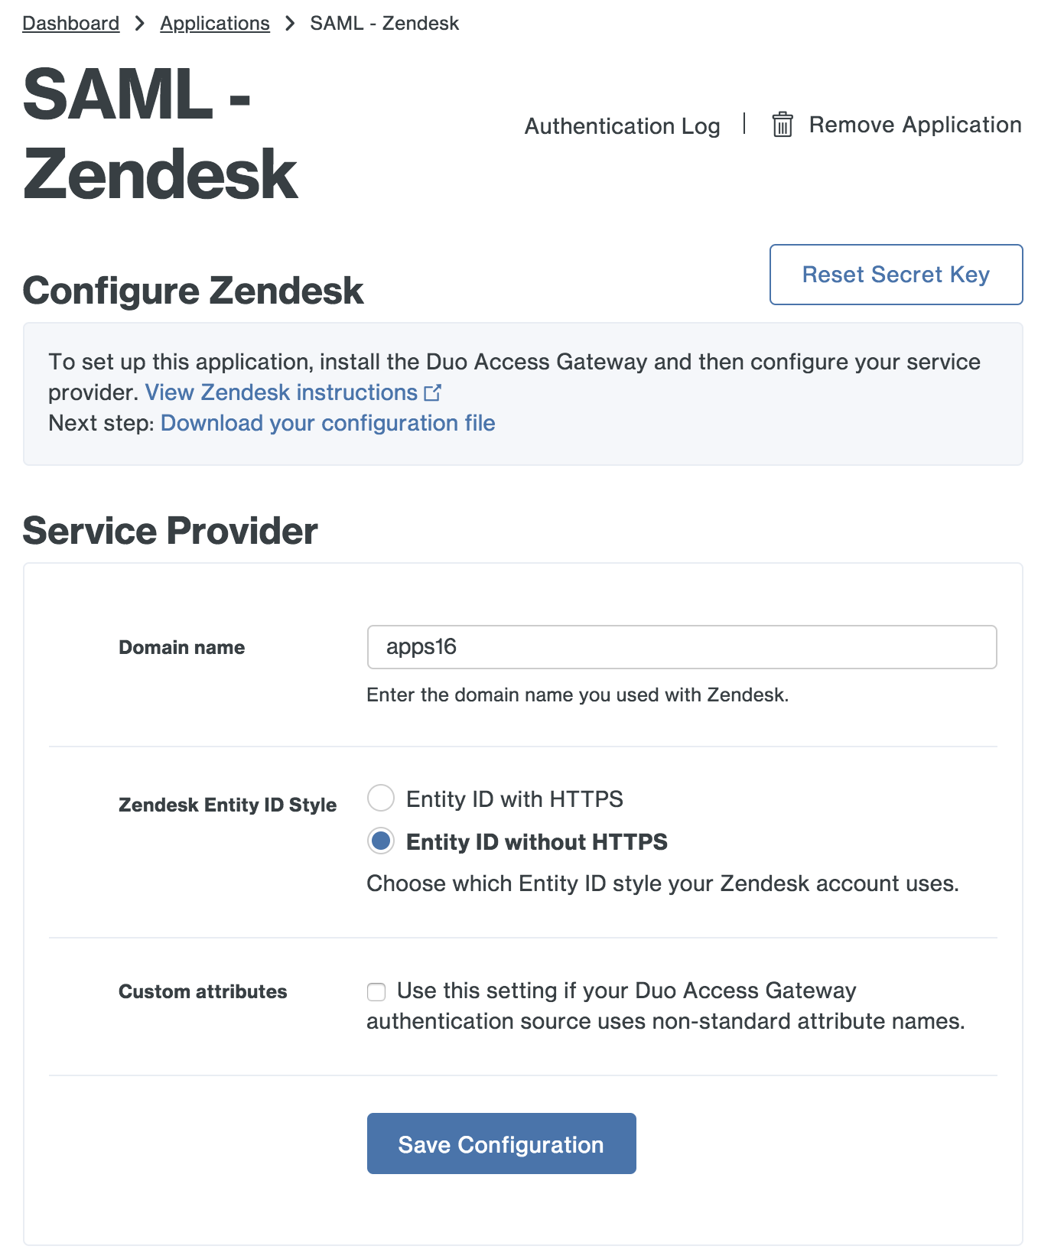Image resolution: width=1051 pixels, height=1259 pixels.
Task: Open View Zendesk instructions link
Action: [281, 392]
